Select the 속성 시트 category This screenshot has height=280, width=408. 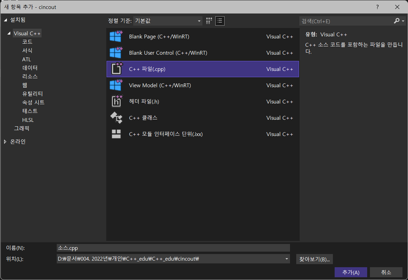pyautogui.click(x=33, y=102)
